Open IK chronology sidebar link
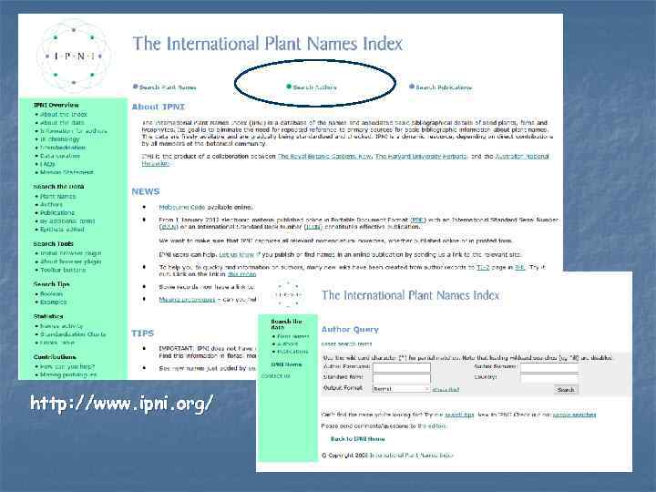 click(x=60, y=138)
